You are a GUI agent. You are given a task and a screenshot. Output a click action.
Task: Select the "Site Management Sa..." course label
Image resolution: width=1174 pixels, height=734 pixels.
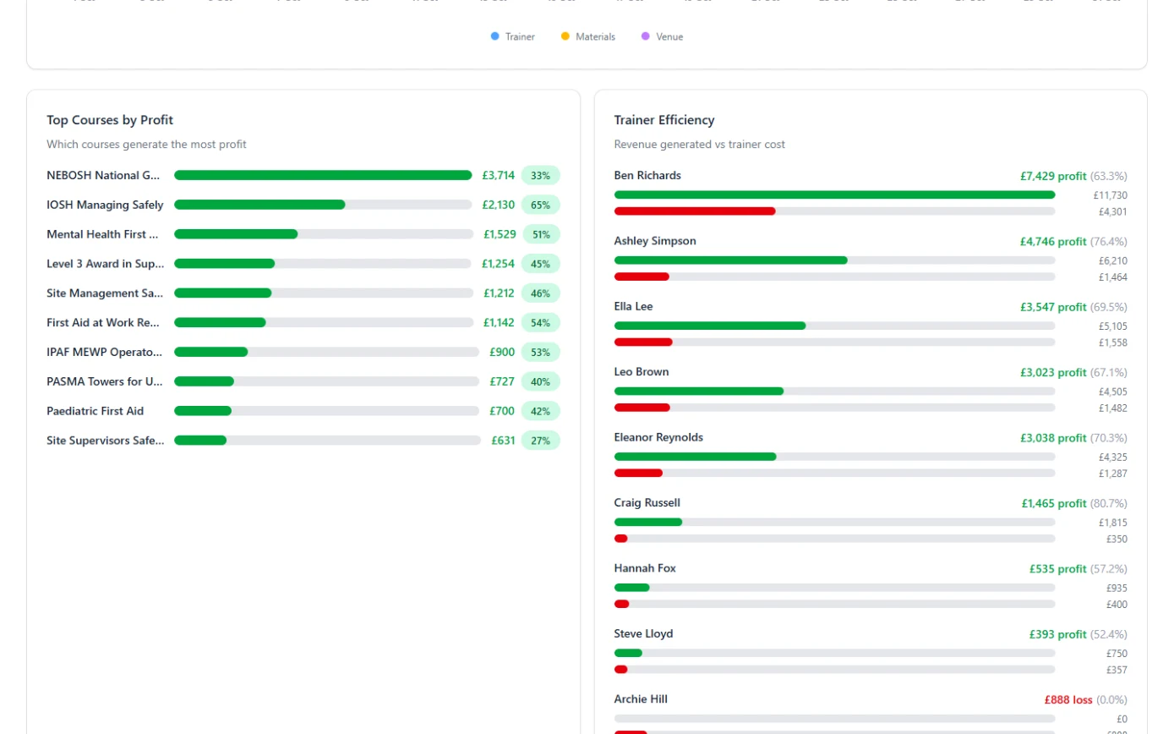pos(104,293)
